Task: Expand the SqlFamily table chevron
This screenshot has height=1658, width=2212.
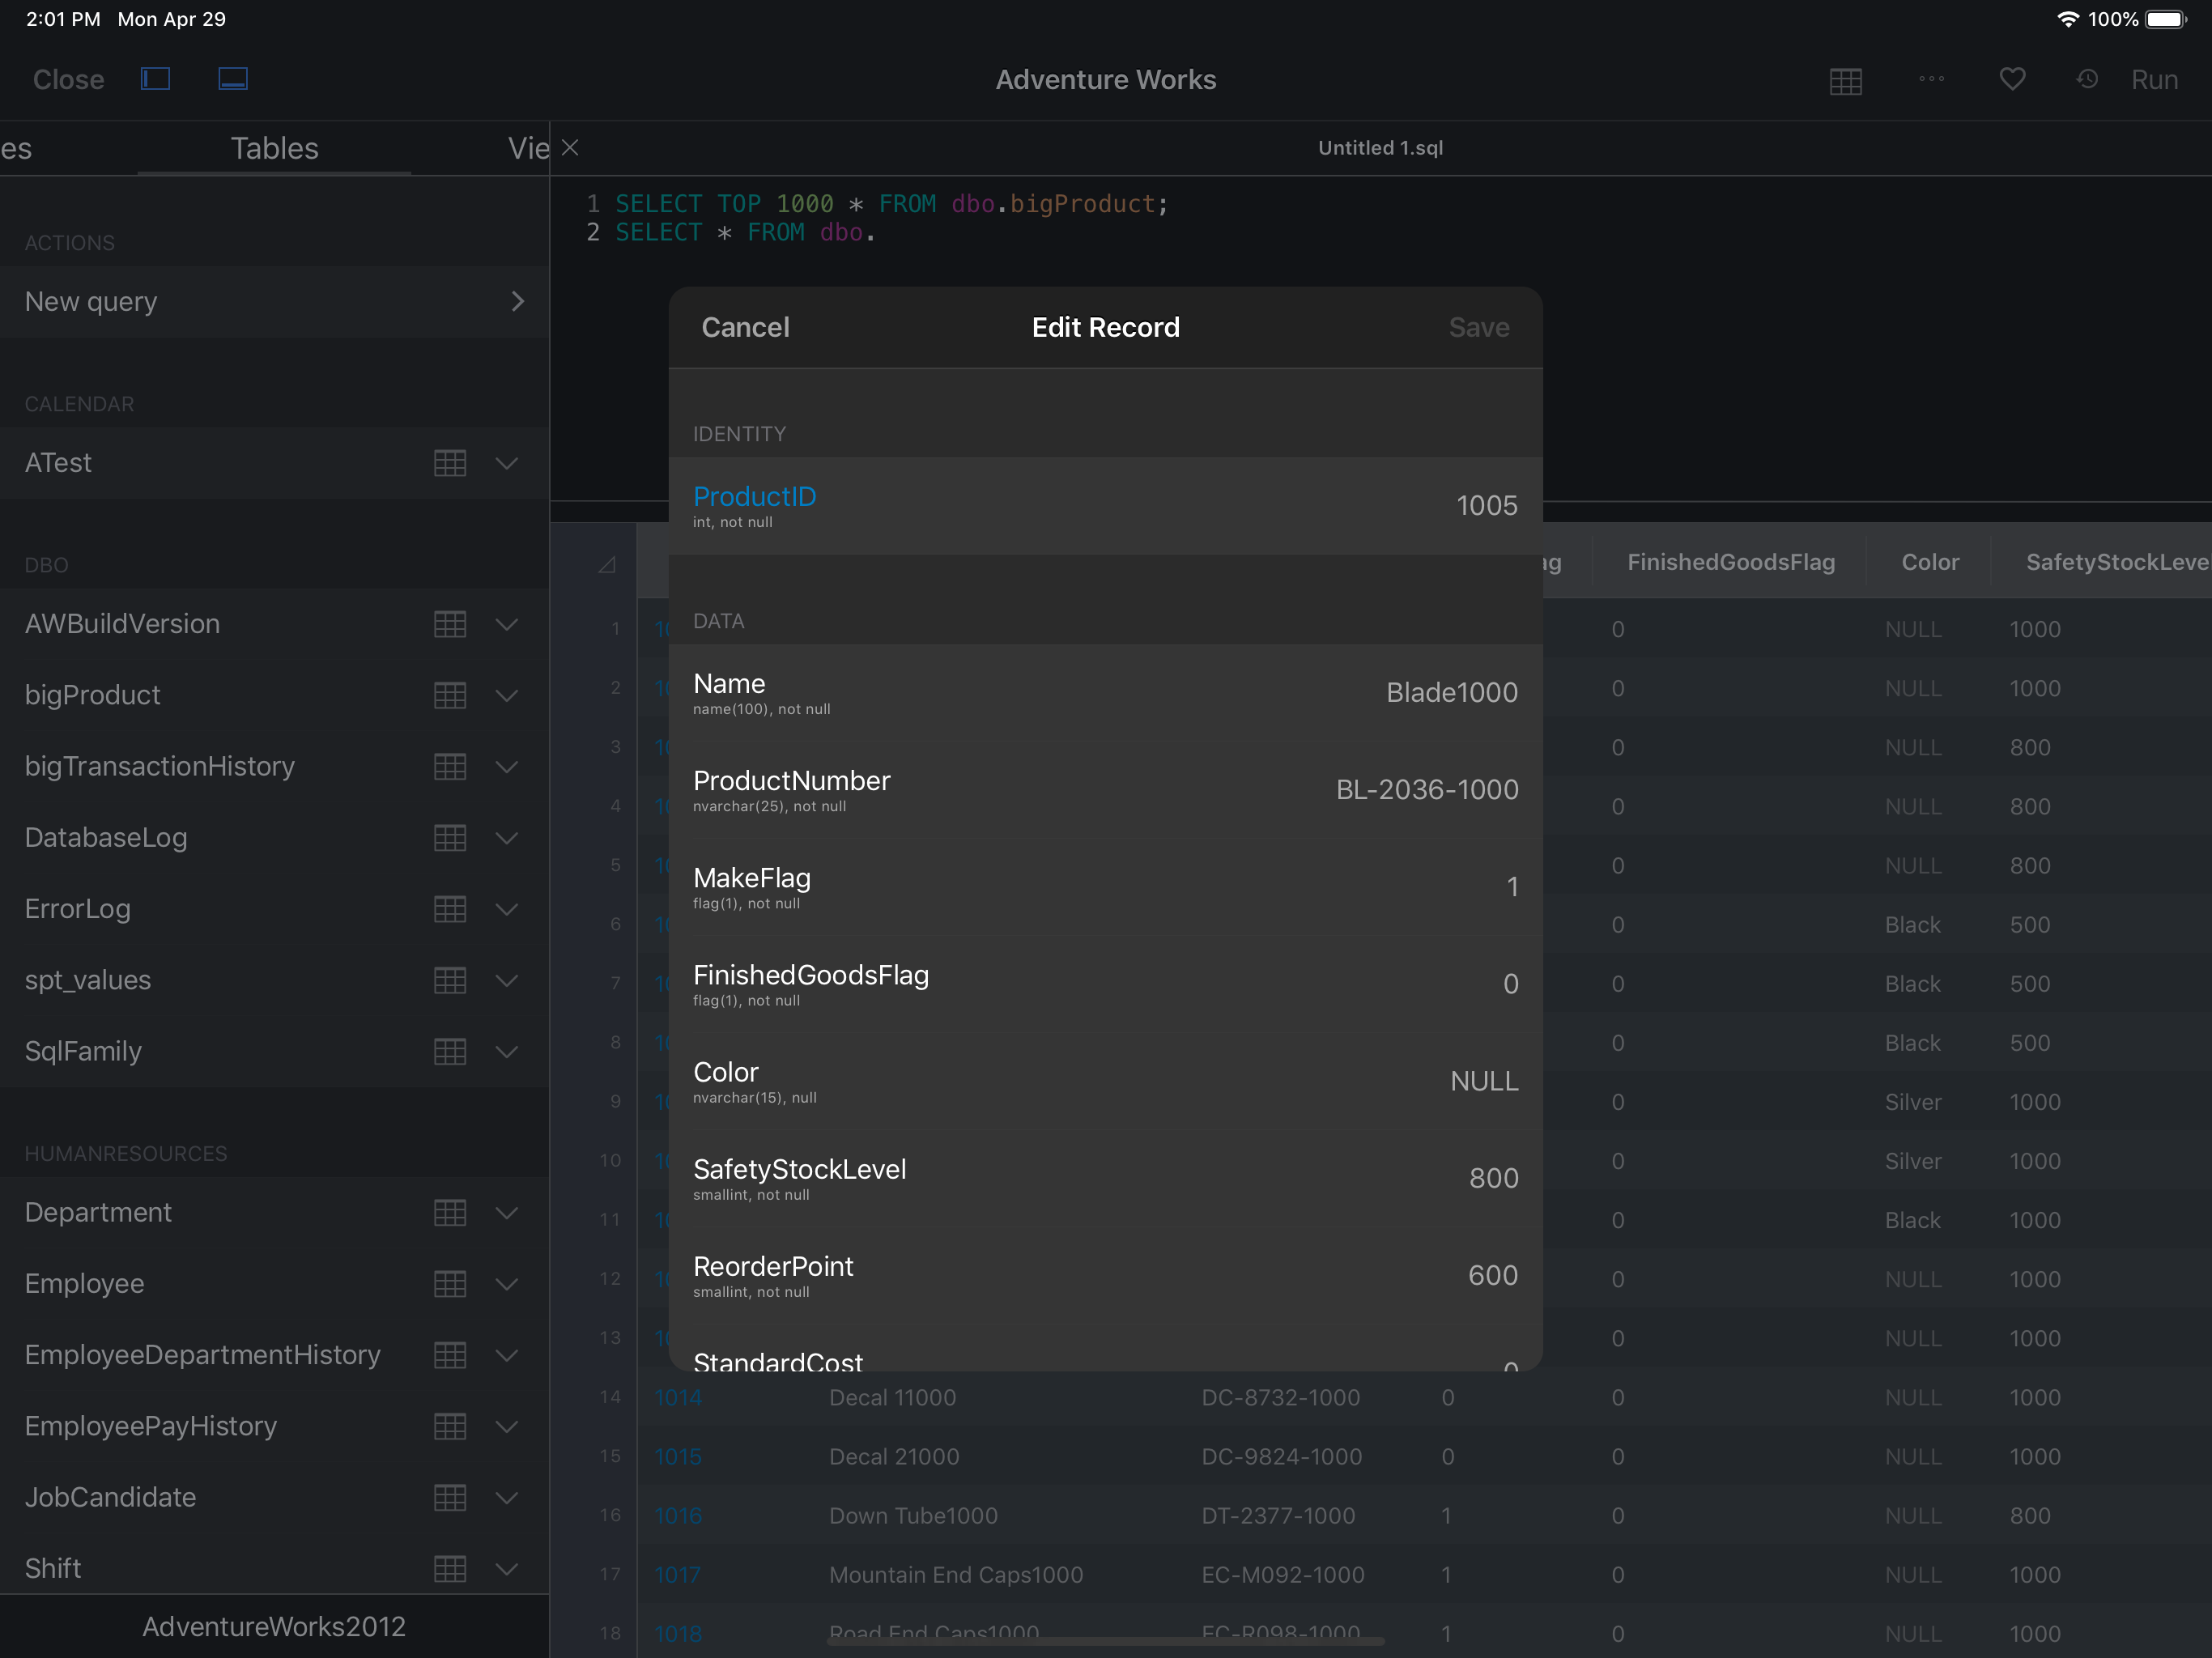Action: pyautogui.click(x=507, y=1051)
